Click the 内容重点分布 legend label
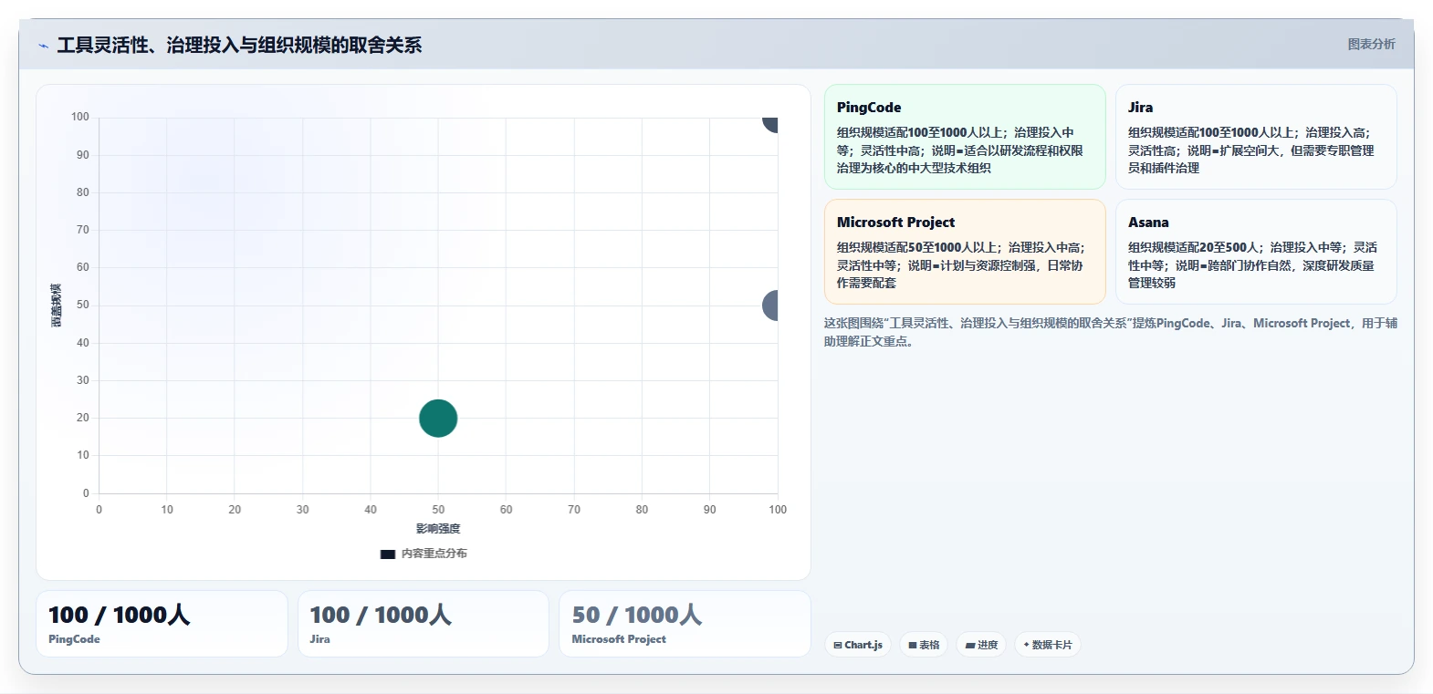The image size is (1433, 694). click(x=434, y=554)
